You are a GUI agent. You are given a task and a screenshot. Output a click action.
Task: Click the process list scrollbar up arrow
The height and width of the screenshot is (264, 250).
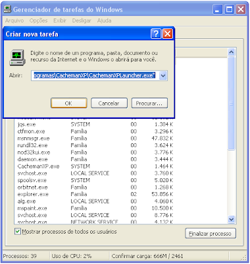(x=231, y=52)
